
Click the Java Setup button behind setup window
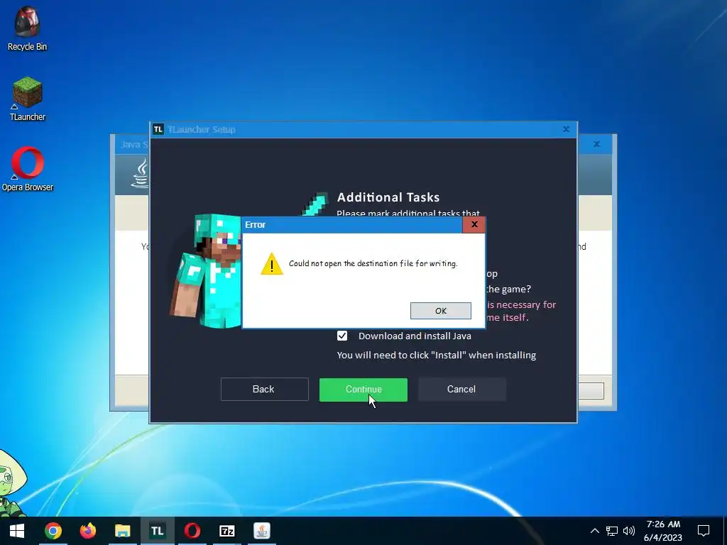(591, 391)
